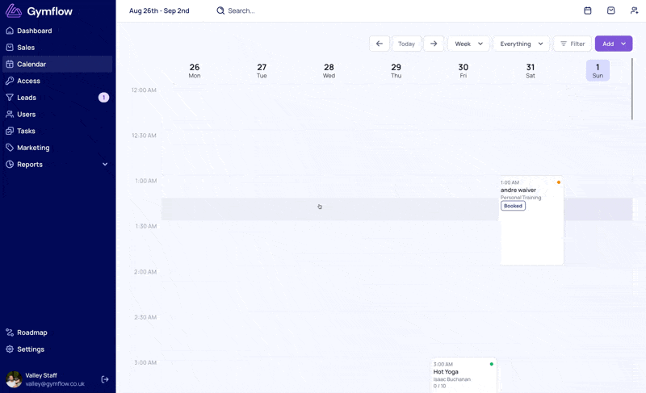Click the logout icon
646x393 pixels.
105,379
